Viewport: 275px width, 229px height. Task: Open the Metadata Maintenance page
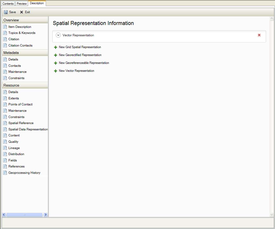[17, 72]
